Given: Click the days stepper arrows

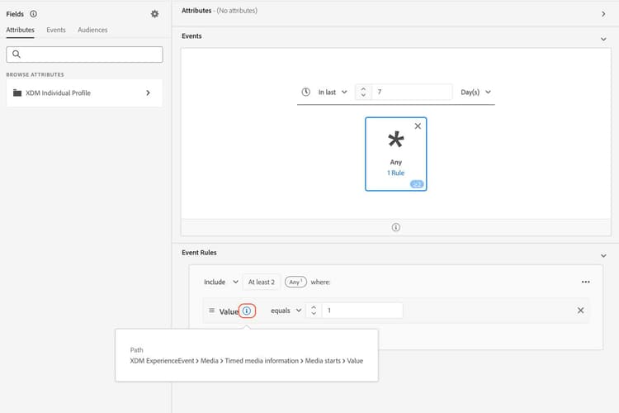Looking at the screenshot, I should (x=363, y=92).
